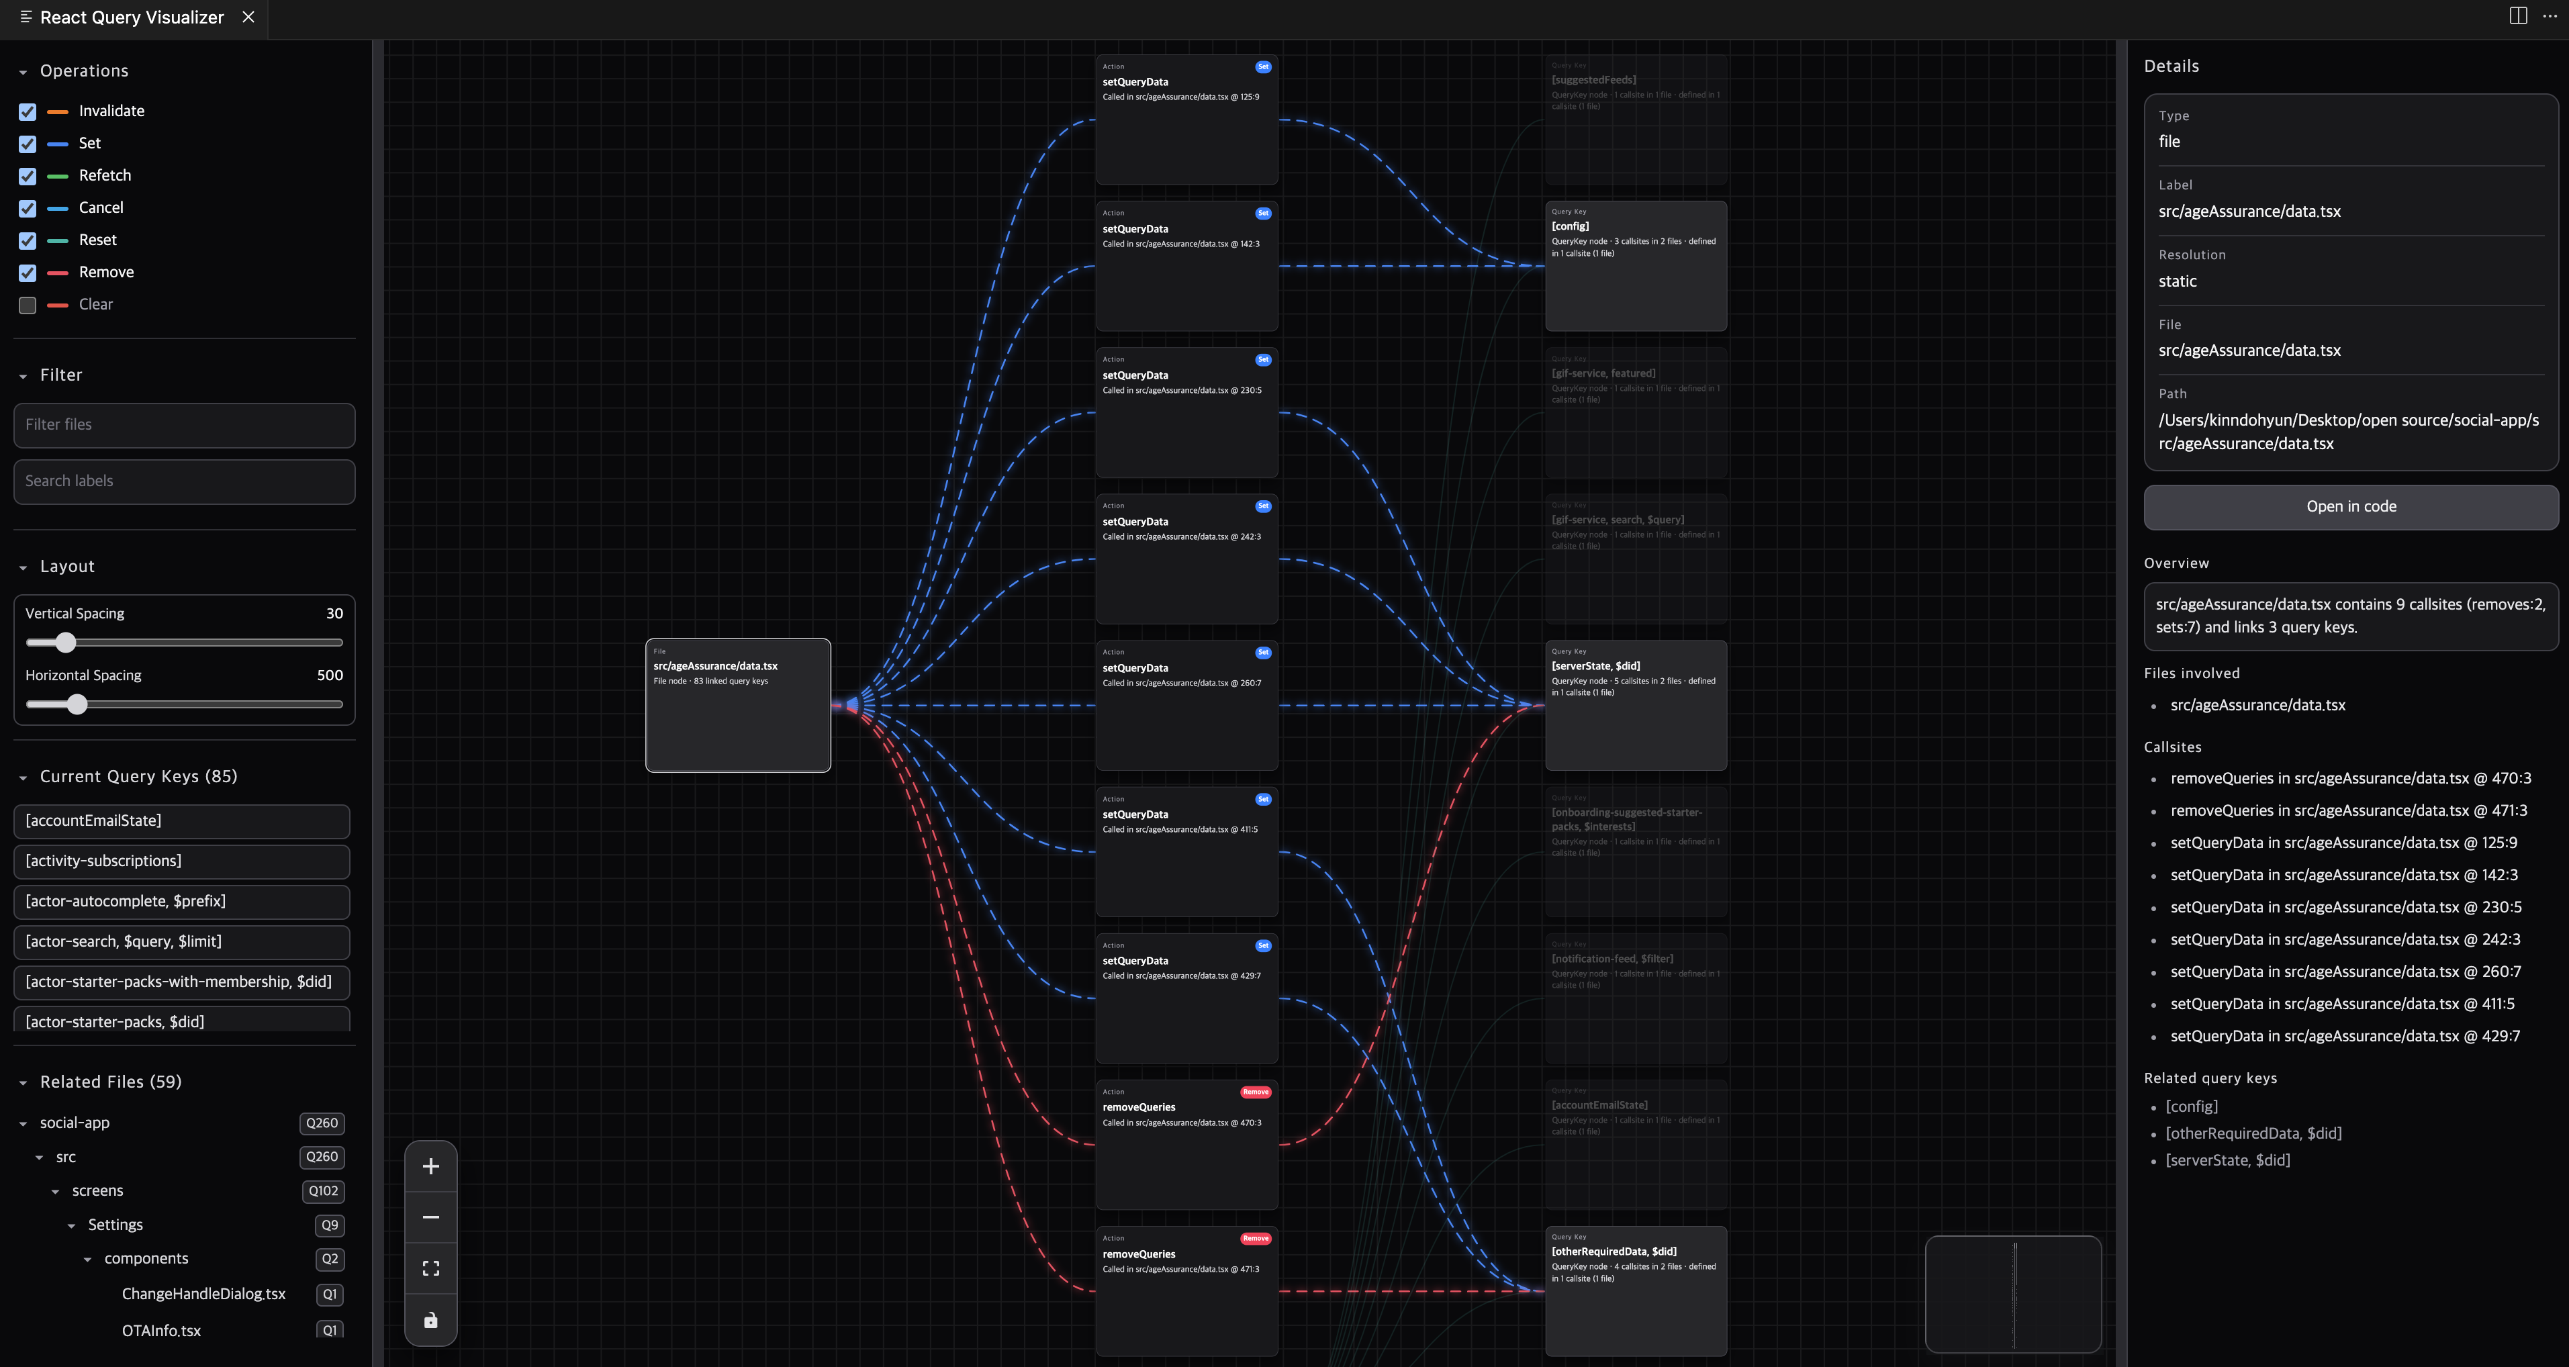
Task: Zoom in on the graph canvas
Action: (x=431, y=1167)
